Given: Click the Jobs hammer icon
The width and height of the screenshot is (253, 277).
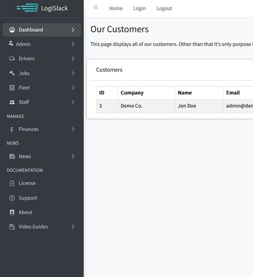Looking at the screenshot, I should click(x=12, y=73).
